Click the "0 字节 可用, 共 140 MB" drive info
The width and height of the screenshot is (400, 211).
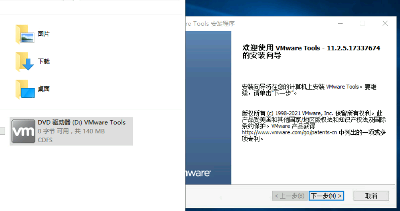coord(71,131)
